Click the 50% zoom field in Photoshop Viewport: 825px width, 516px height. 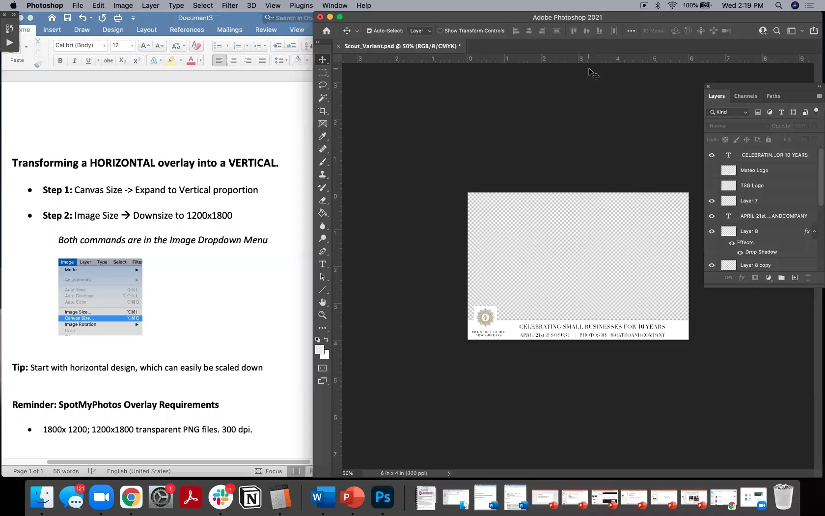tap(348, 473)
